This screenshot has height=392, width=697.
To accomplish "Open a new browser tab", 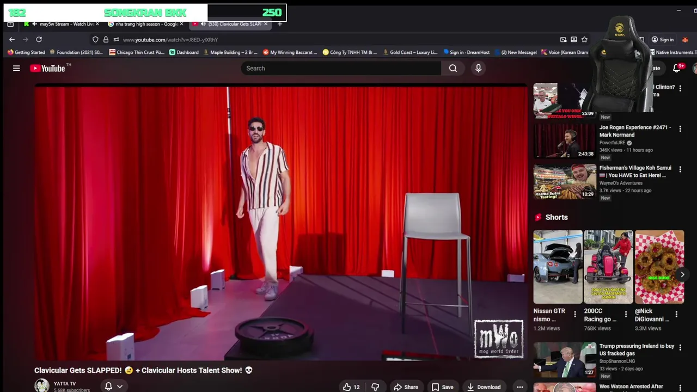I will (x=280, y=24).
